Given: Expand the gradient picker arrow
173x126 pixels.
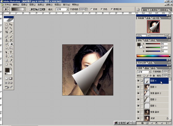Looking at the screenshot, I should (x=25, y=9).
